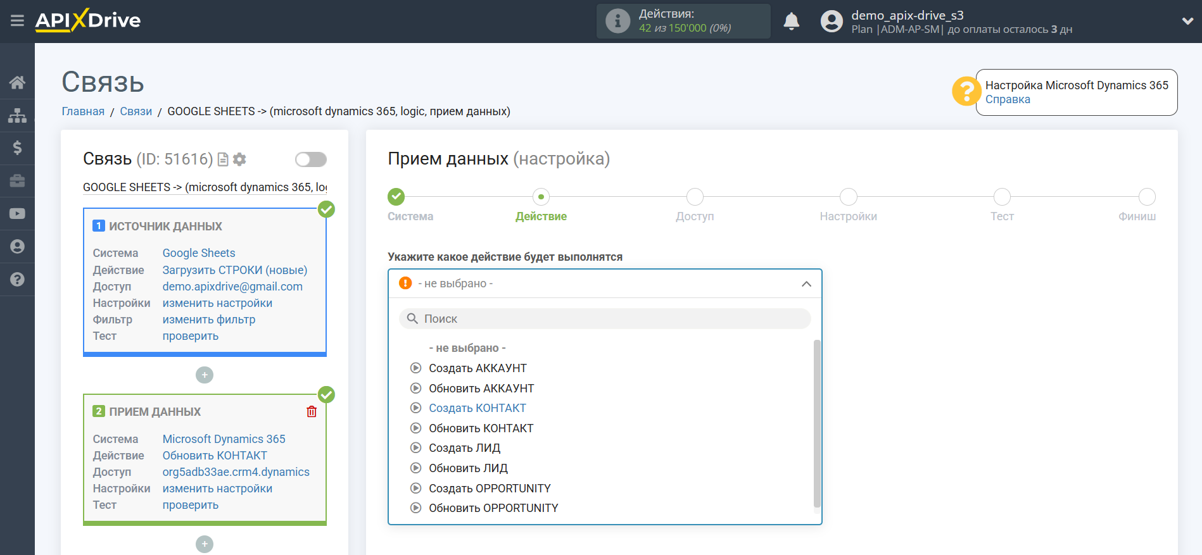Viewport: 1202px width, 555px height.
Task: Open demo.apixdrive@gmail.com access link
Action: (x=232, y=287)
